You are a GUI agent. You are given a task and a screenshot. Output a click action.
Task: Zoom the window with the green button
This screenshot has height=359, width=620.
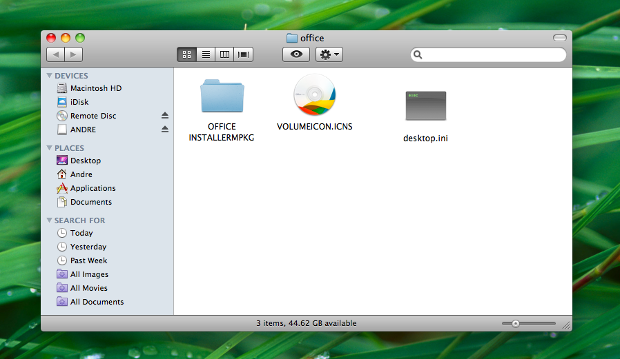pyautogui.click(x=80, y=38)
